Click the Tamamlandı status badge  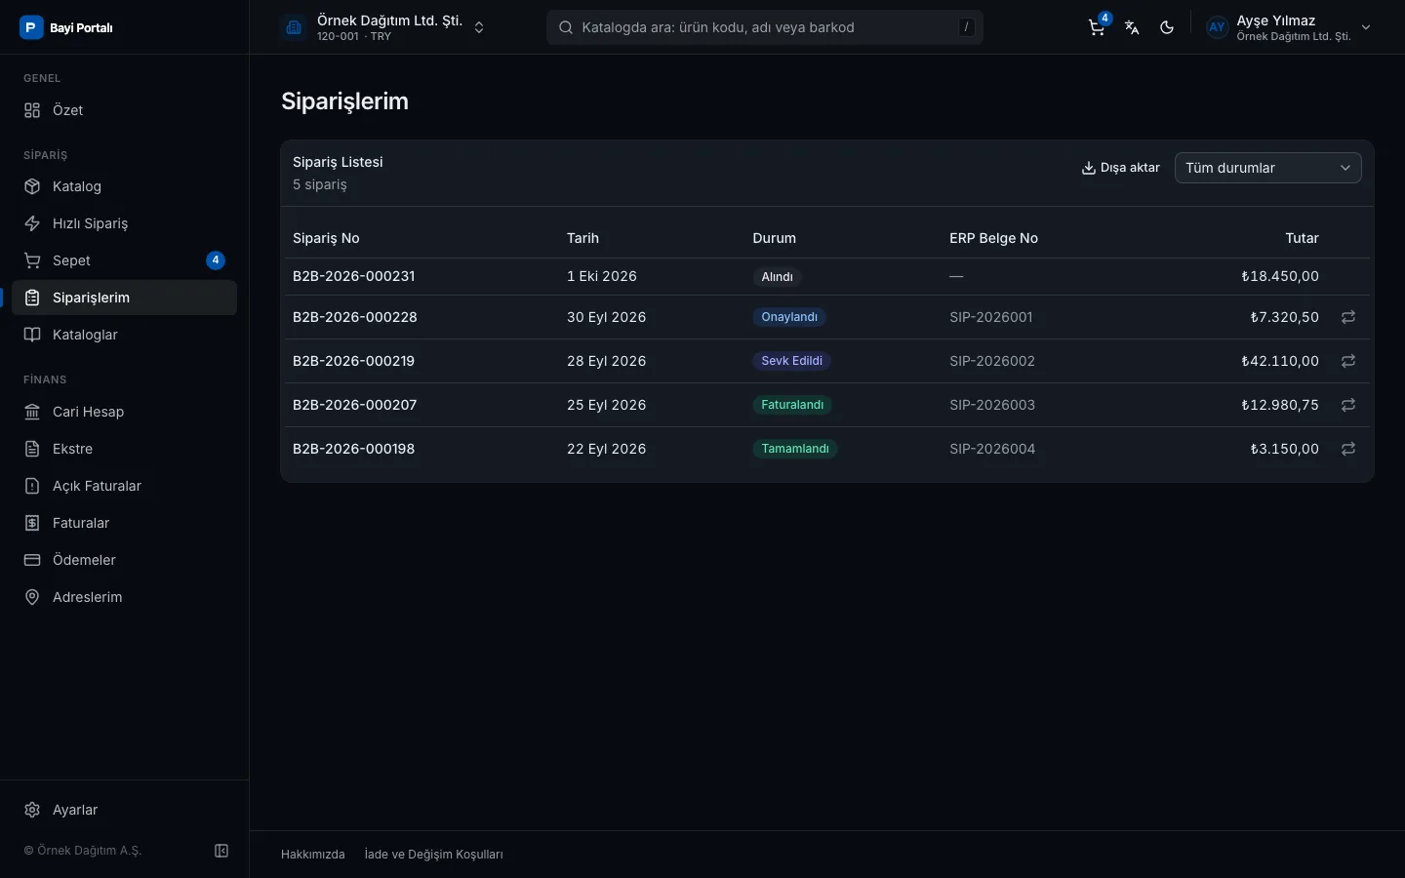coord(795,449)
